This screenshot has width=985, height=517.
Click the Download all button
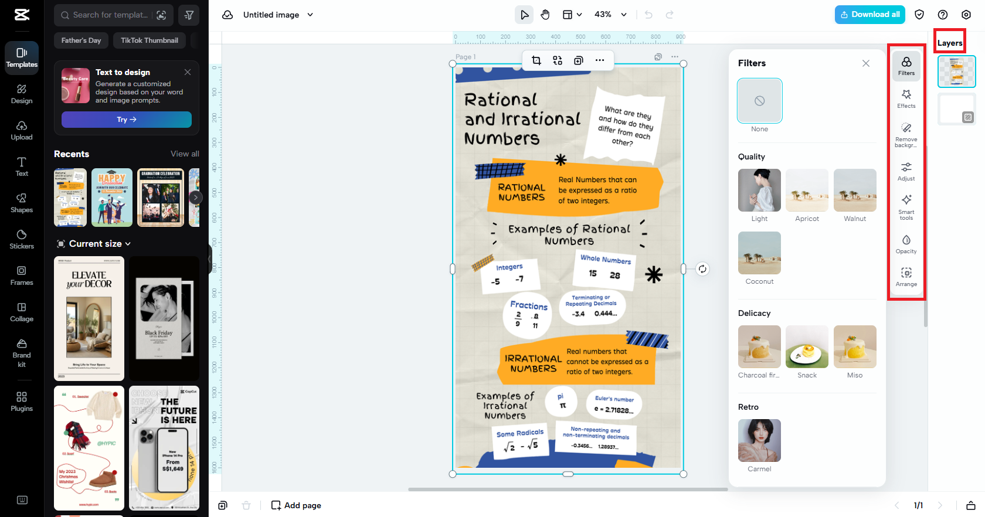point(869,15)
